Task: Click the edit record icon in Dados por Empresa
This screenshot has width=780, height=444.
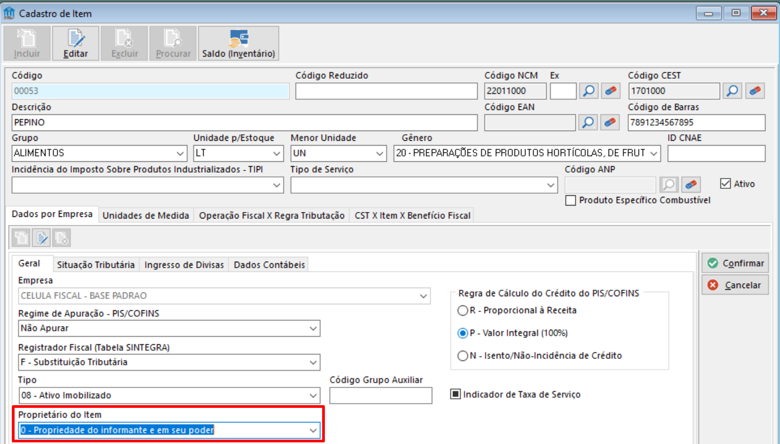Action: pyautogui.click(x=41, y=238)
